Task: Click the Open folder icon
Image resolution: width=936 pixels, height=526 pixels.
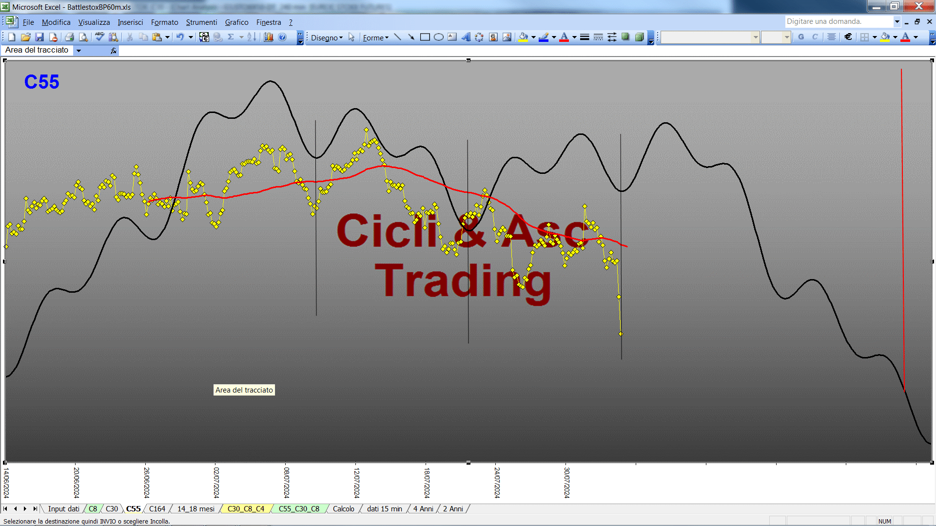Action: [26, 37]
